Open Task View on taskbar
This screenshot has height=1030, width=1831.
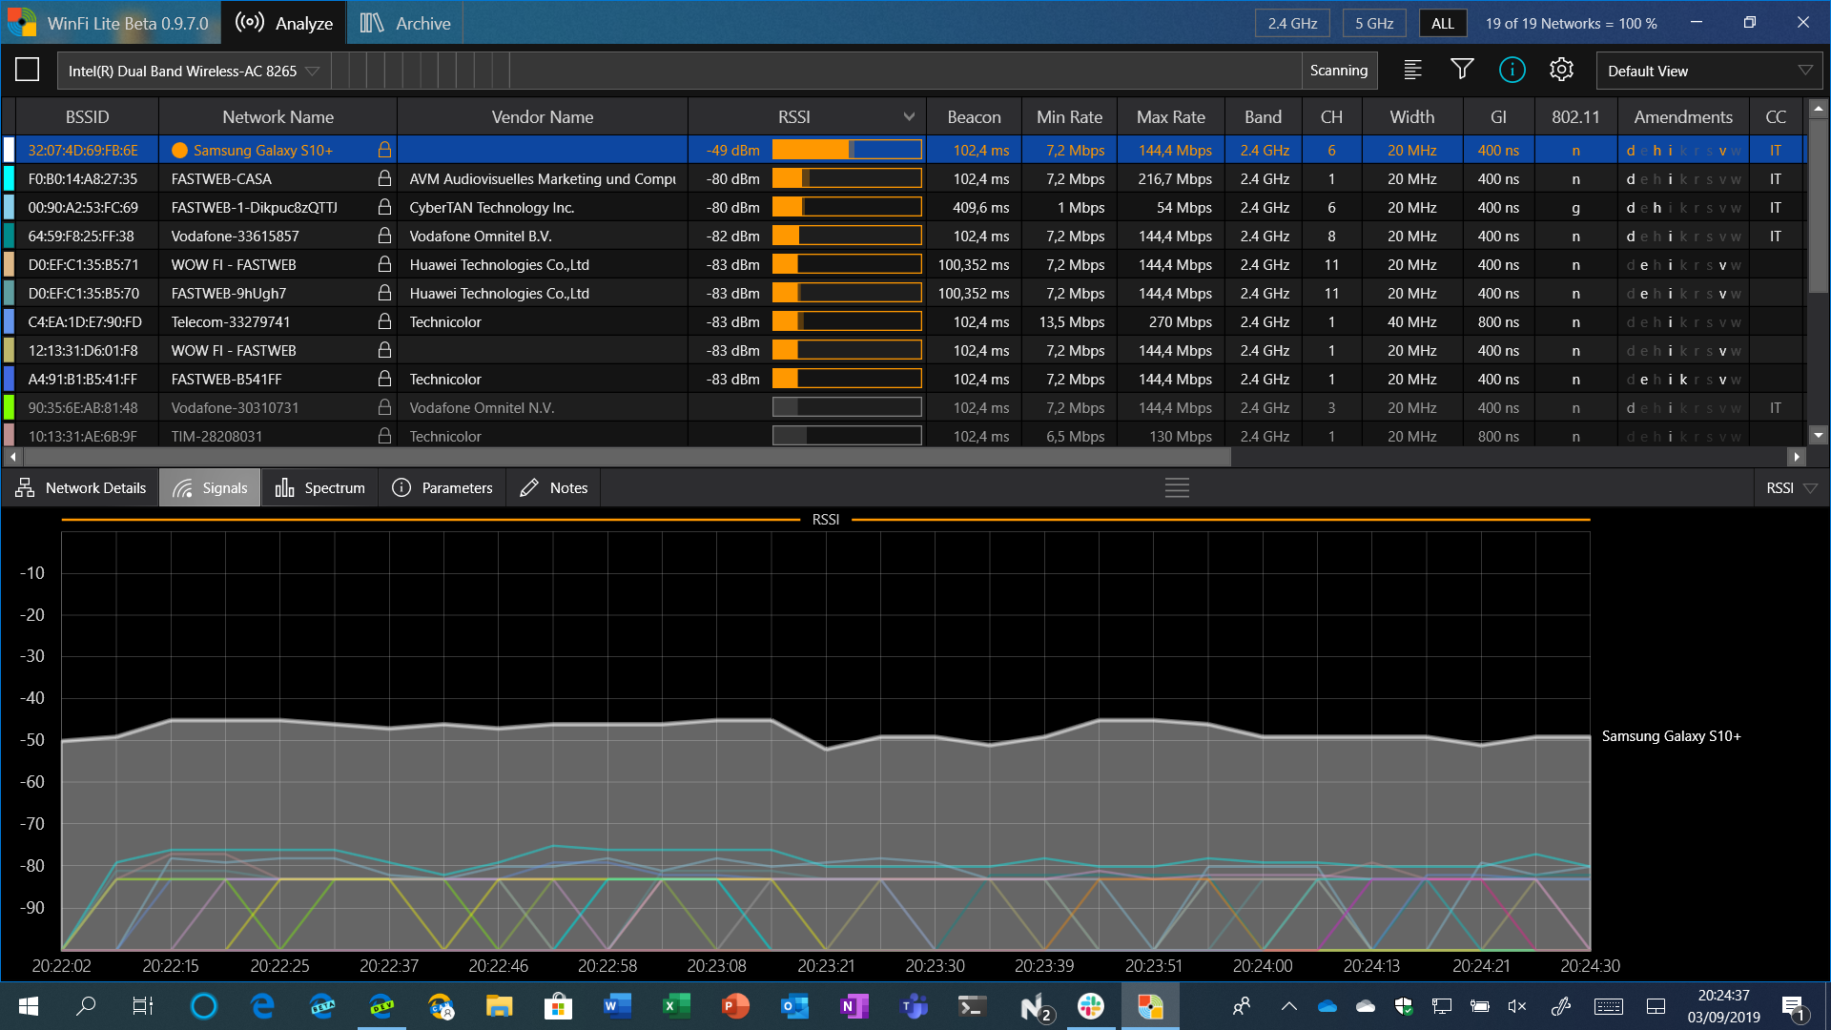click(x=143, y=1006)
